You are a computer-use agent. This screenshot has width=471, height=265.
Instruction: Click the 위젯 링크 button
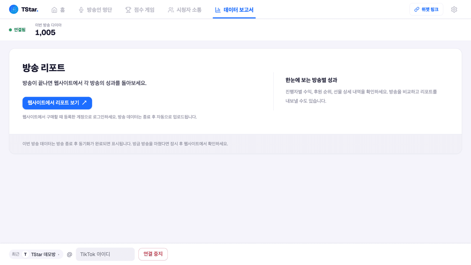click(x=426, y=10)
